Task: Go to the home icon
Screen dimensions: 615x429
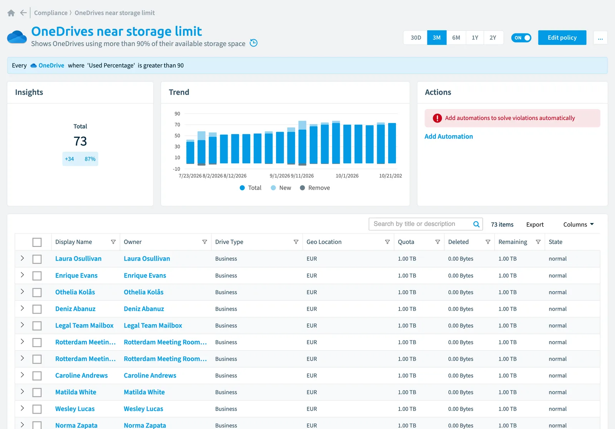Action: 11,13
